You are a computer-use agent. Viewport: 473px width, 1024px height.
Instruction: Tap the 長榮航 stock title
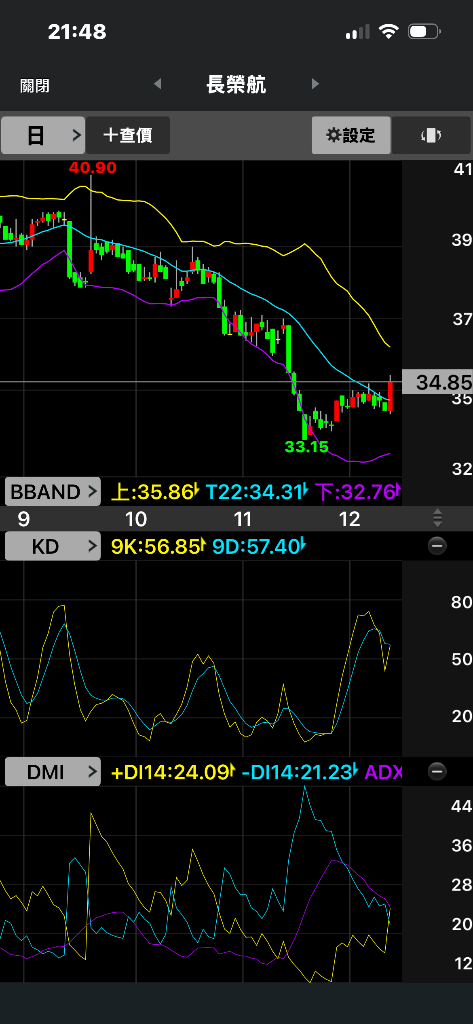[236, 85]
